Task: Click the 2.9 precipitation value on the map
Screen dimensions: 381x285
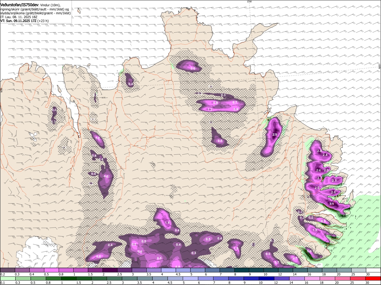Action: [275, 135]
